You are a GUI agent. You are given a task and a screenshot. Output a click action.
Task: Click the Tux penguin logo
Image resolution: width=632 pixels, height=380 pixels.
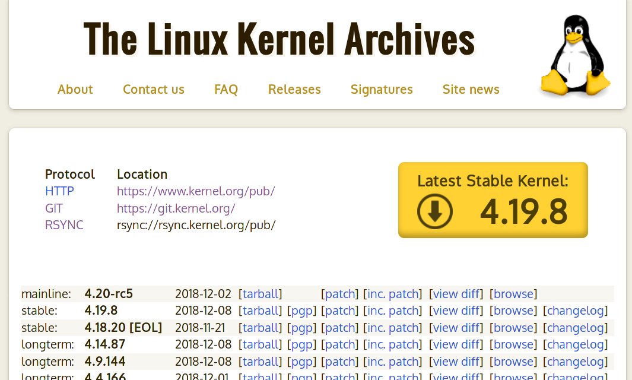(575, 56)
